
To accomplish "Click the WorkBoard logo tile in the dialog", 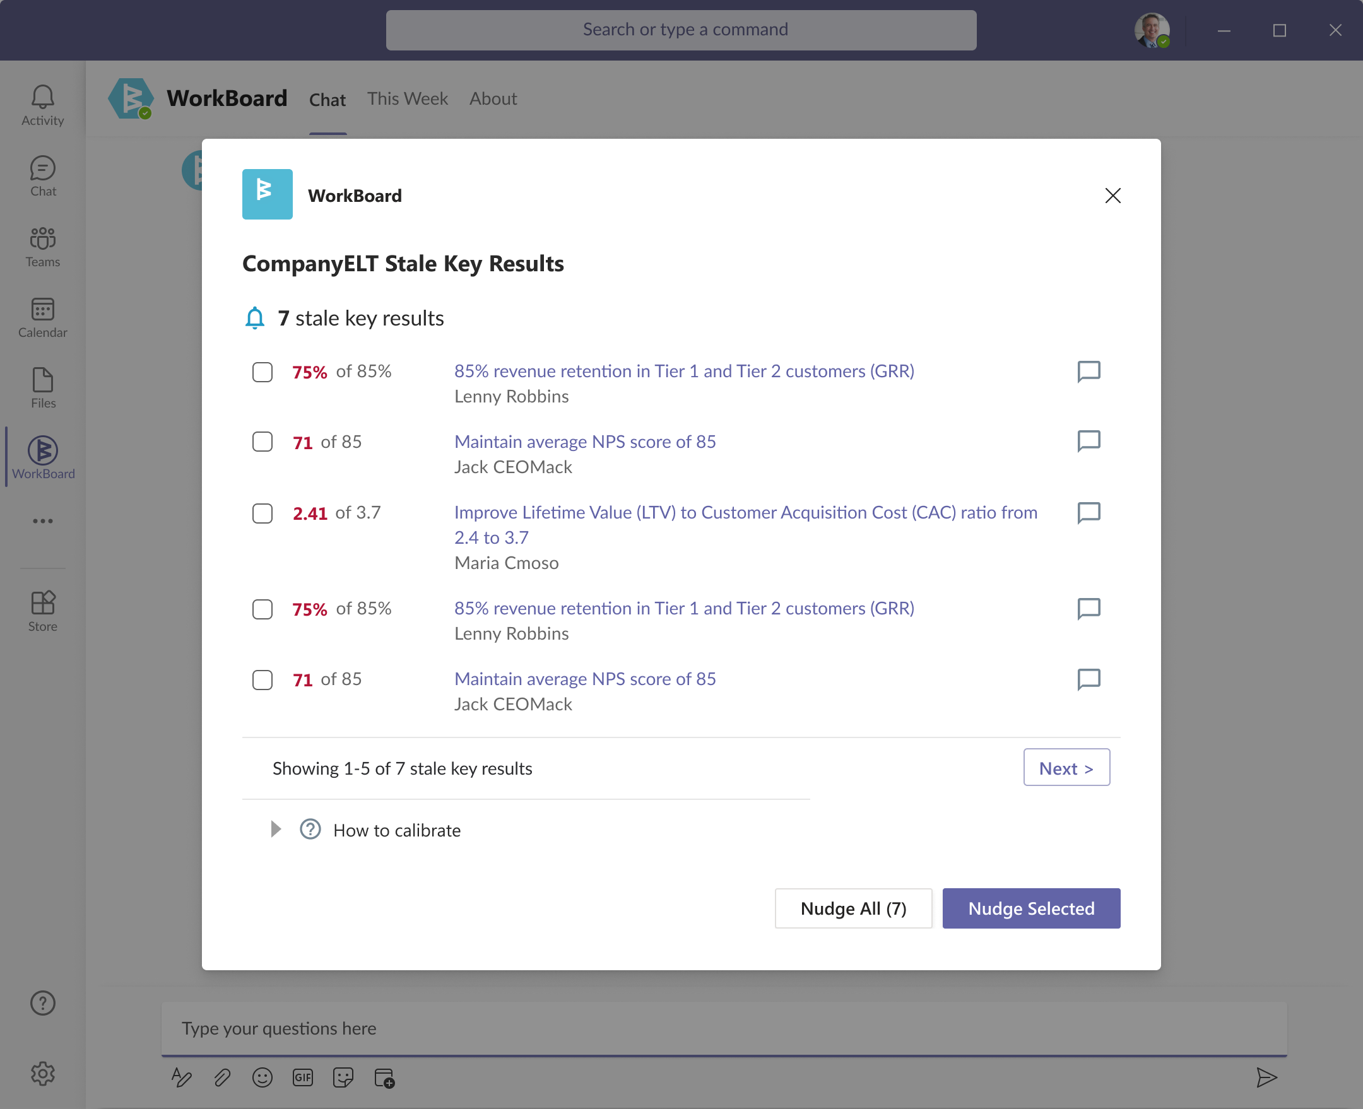I will point(267,194).
